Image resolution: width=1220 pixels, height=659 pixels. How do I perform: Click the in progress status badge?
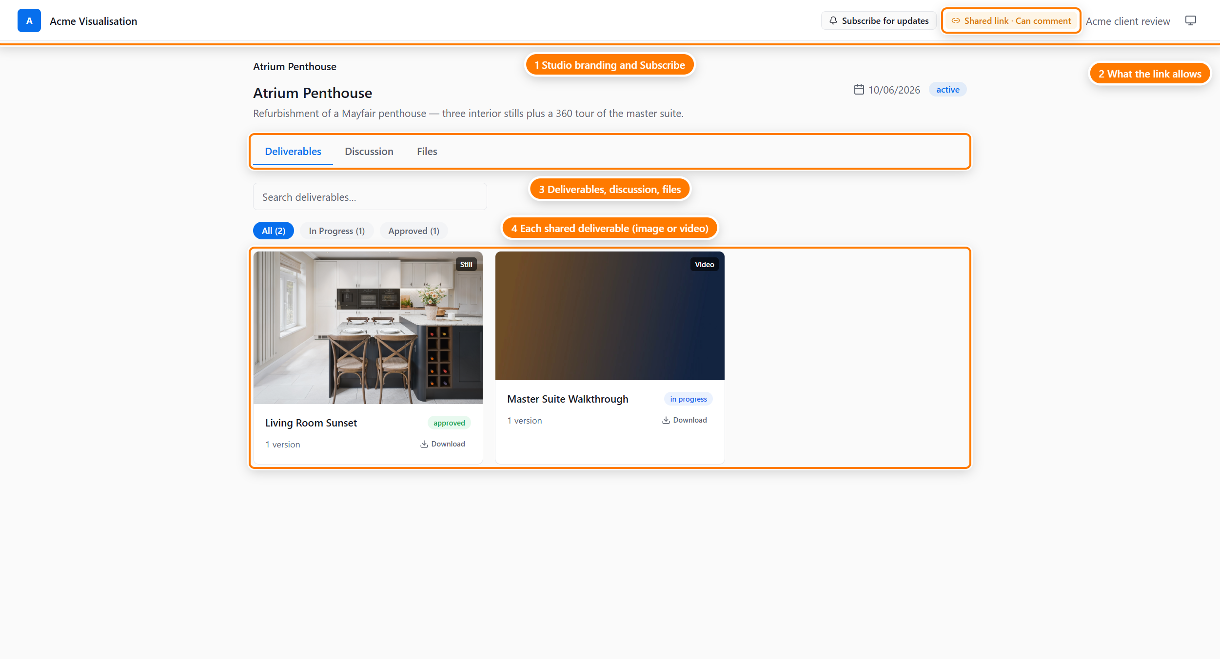click(x=688, y=399)
